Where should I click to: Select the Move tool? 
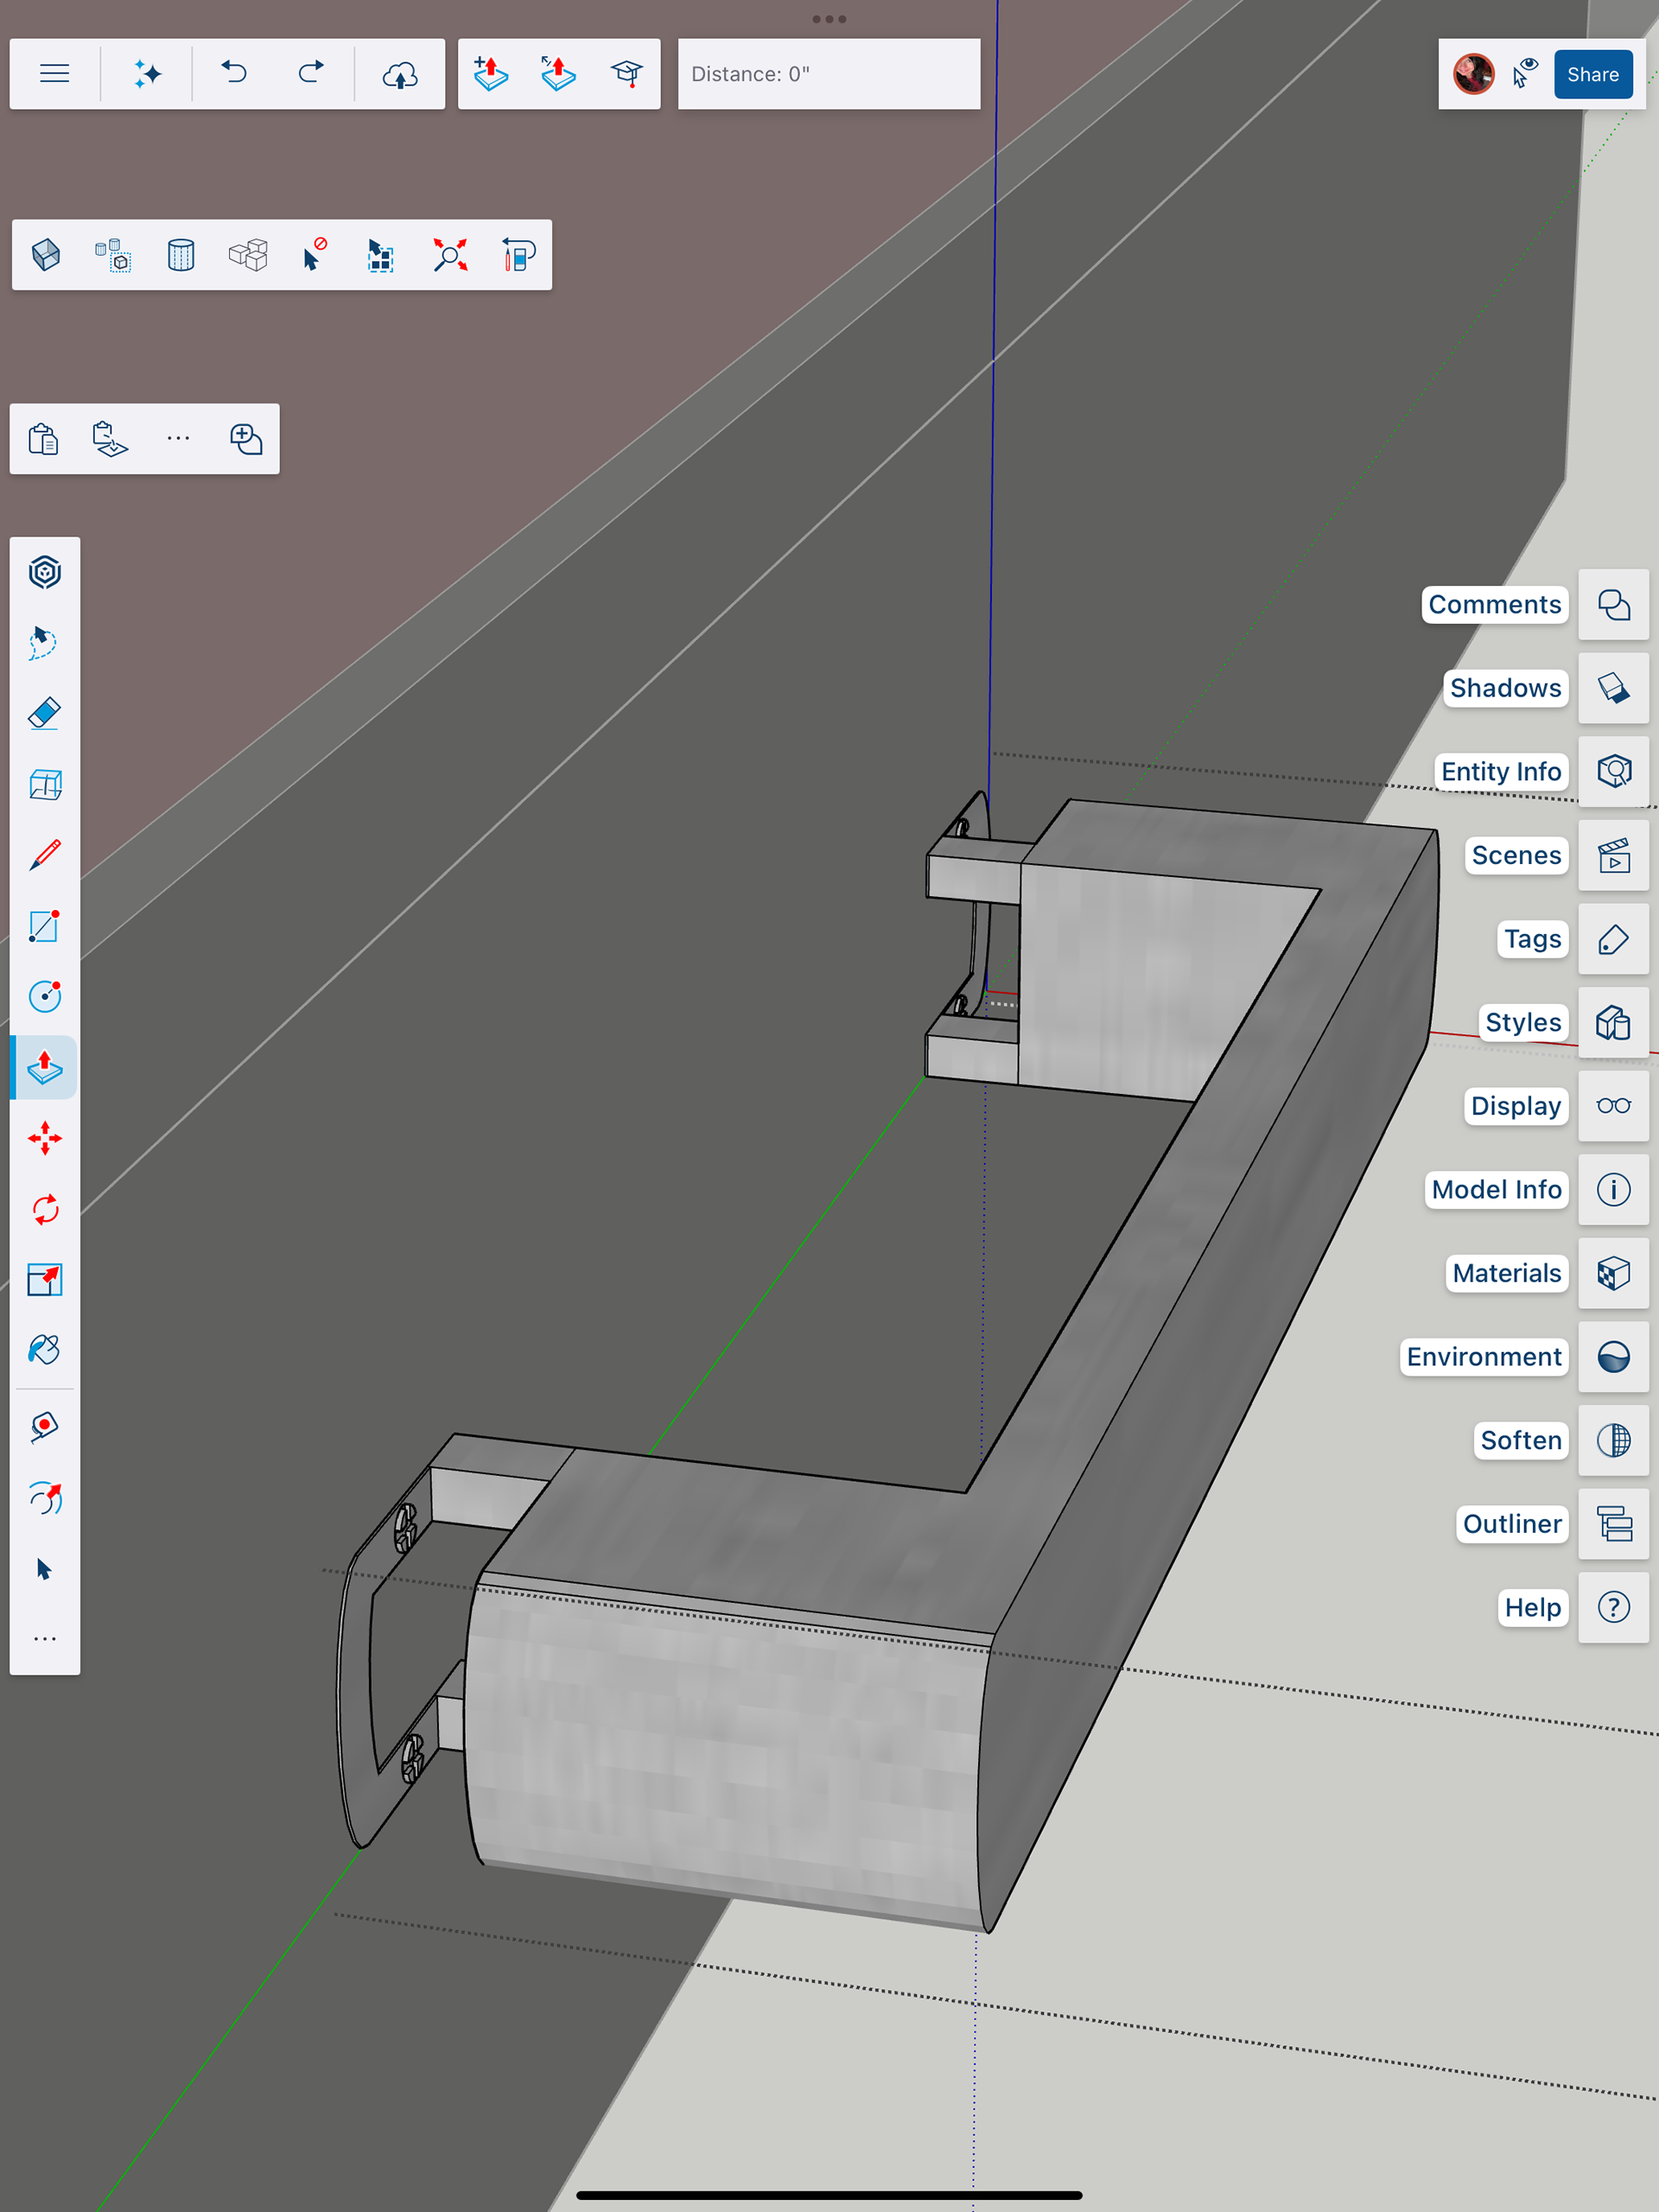(x=45, y=1138)
